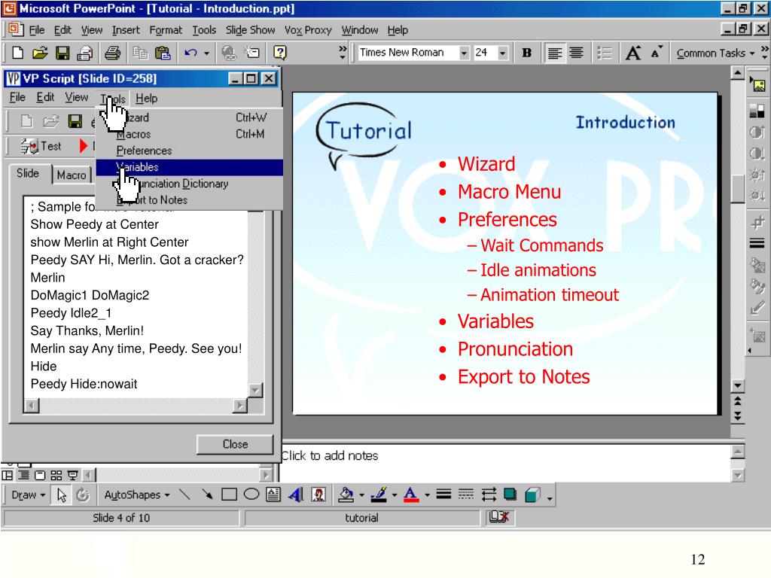Open the Vox Proxy menu in PowerPoint
Viewport: 771px width, 578px height.
(308, 30)
